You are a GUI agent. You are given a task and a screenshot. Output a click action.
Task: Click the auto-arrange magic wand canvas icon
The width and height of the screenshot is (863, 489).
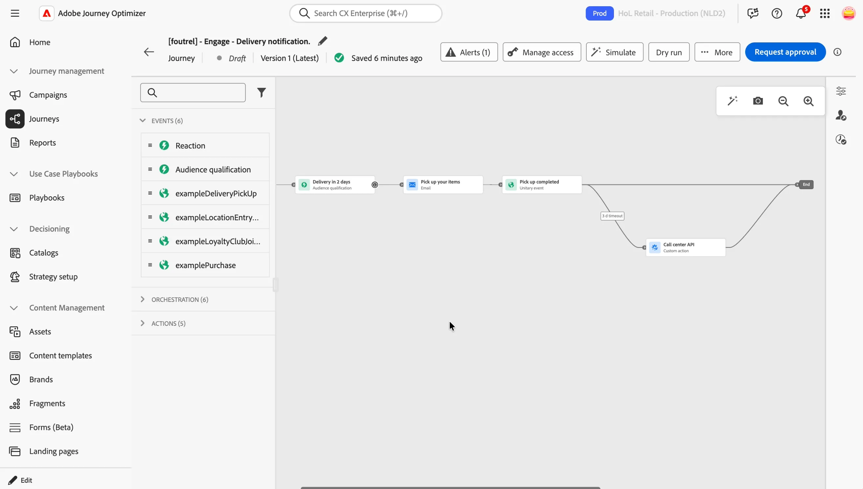click(x=732, y=101)
